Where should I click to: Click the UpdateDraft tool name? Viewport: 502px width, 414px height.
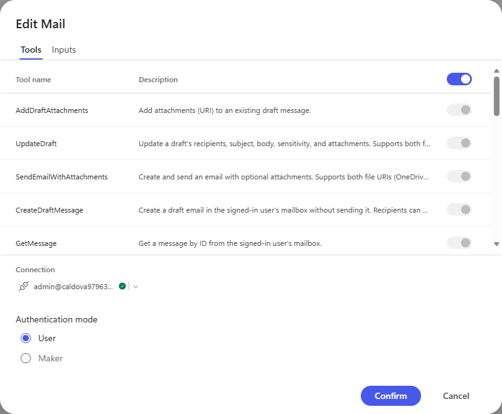tap(36, 144)
